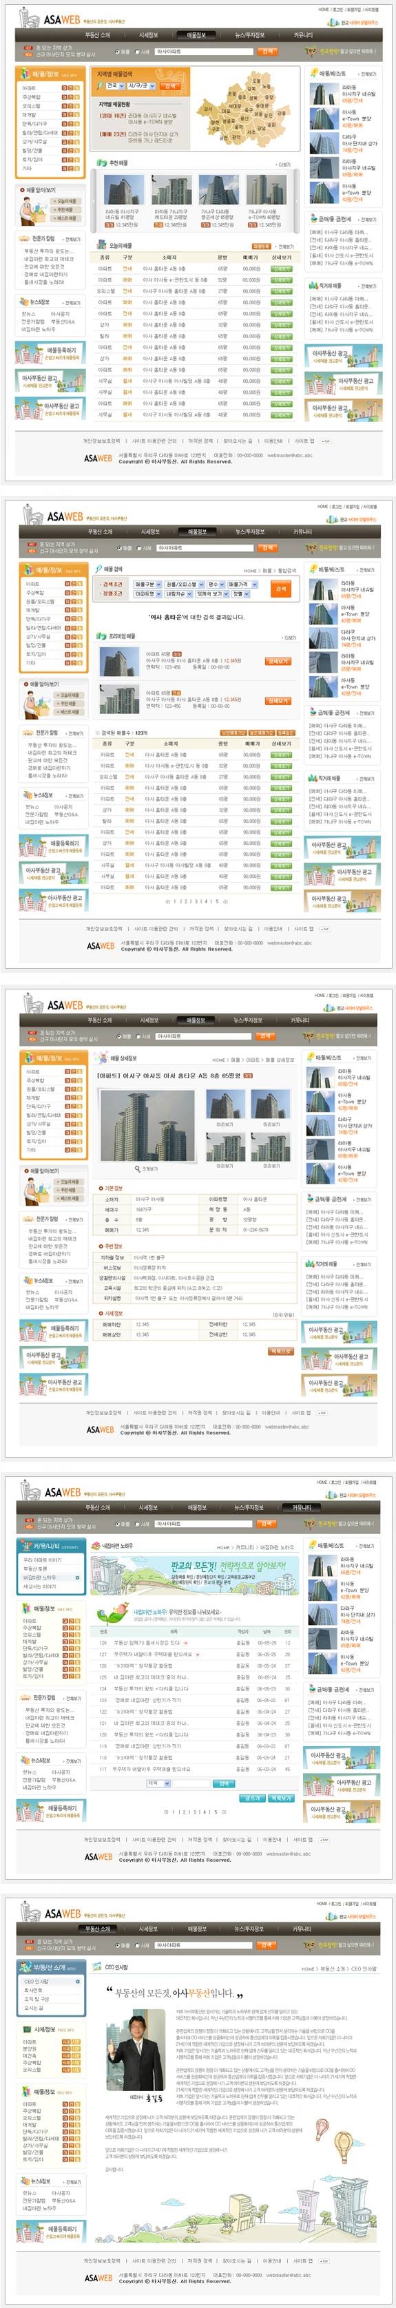Select the 시세 radio on the 매물 상세정보 page
396x2308 pixels.
click(x=136, y=1037)
